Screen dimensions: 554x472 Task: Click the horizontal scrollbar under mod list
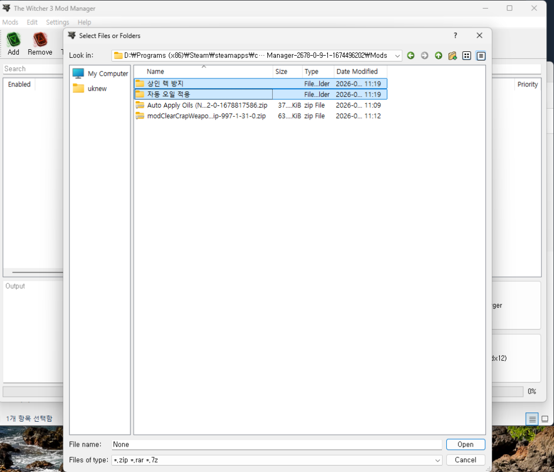pyautogui.click(x=37, y=272)
